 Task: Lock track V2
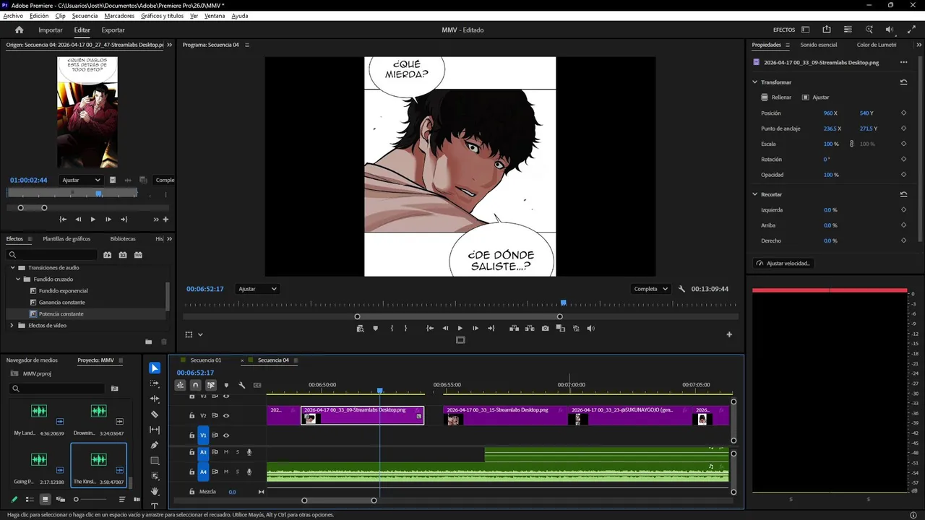click(x=192, y=415)
